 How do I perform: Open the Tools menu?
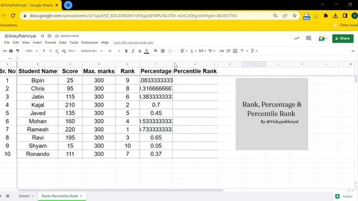point(74,42)
